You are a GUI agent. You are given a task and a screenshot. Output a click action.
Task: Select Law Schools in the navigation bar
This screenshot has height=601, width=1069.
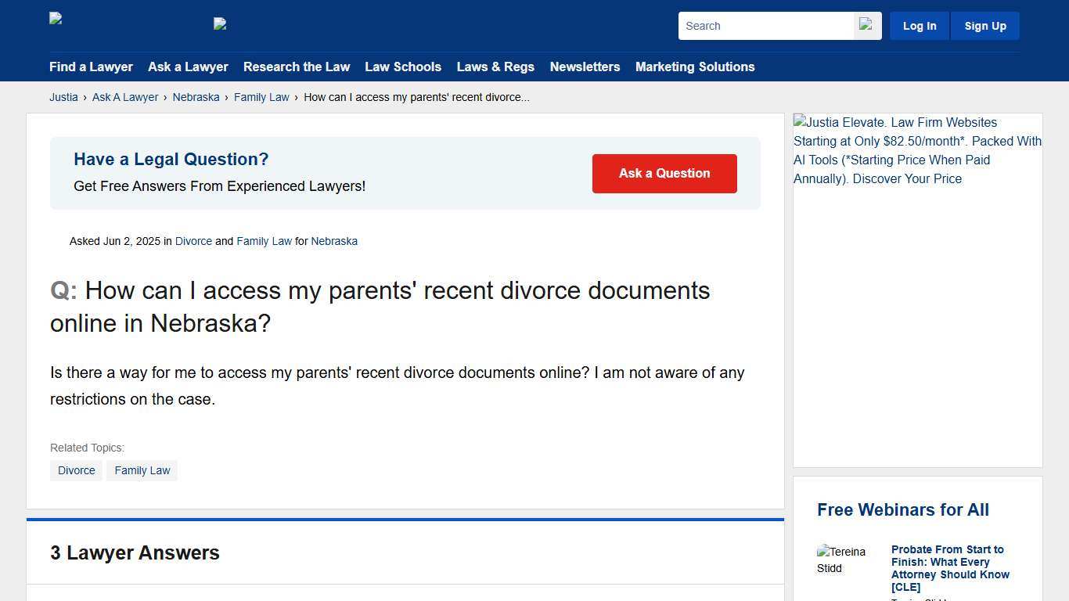pos(403,67)
